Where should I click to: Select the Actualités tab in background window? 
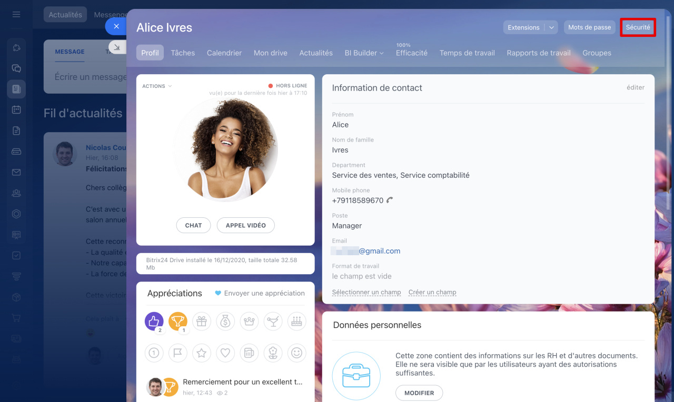65,15
